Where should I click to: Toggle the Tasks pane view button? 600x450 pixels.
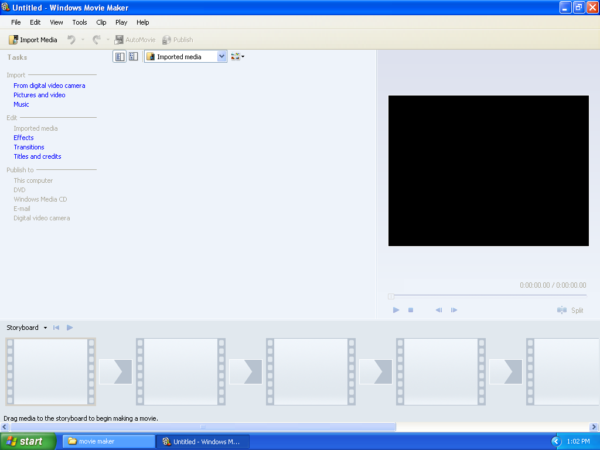pos(120,57)
